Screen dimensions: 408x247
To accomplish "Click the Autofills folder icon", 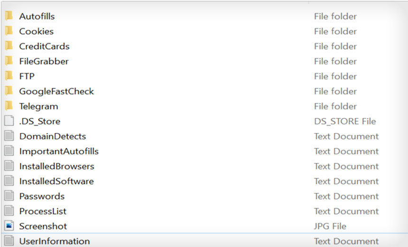I will (9, 16).
